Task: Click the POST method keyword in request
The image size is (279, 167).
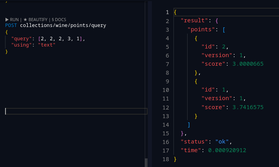Action: (x=11, y=25)
